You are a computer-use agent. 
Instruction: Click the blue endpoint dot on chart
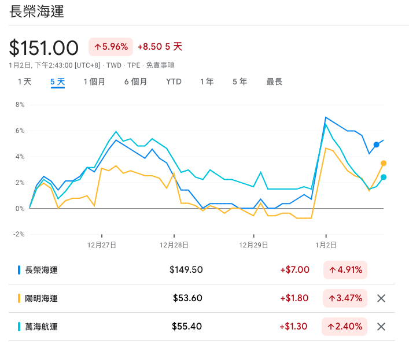tap(376, 145)
